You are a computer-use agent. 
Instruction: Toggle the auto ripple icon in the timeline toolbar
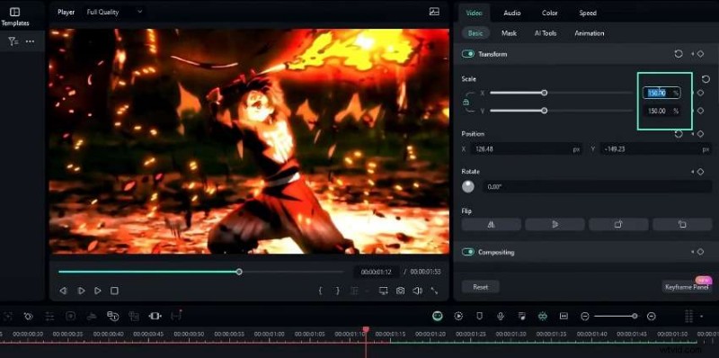coord(543,316)
